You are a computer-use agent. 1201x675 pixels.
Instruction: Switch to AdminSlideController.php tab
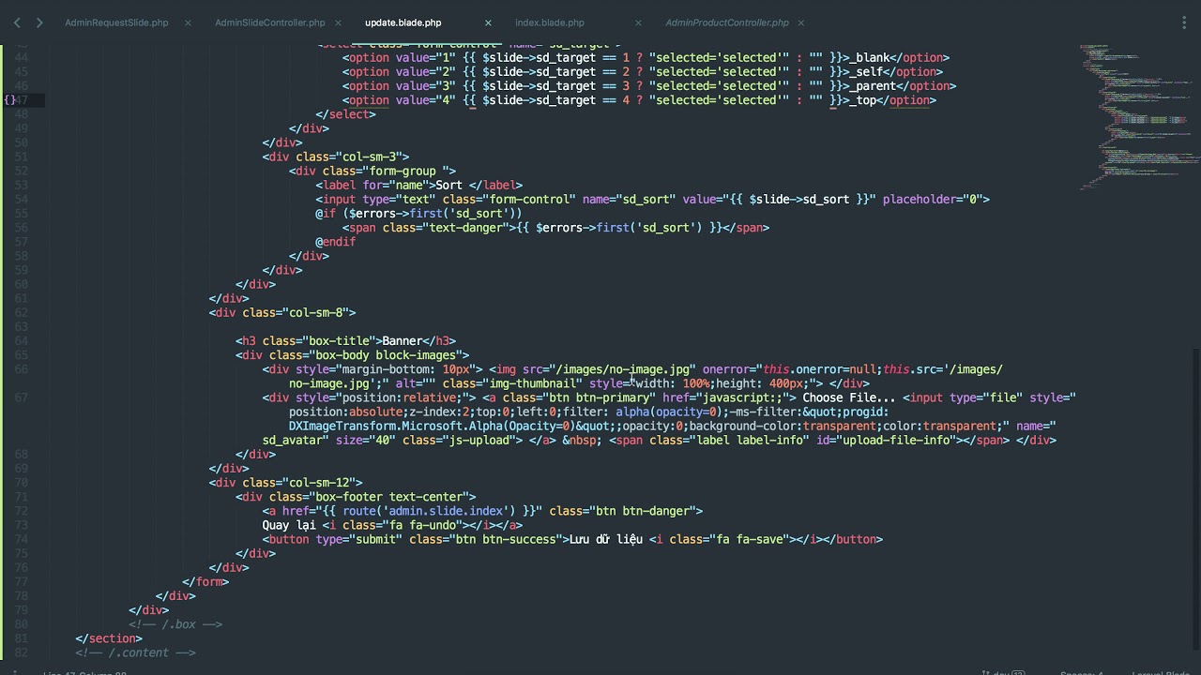point(270,22)
